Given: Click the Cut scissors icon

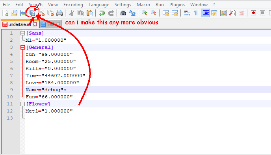Looking at the screenshot, I should click(71, 13).
